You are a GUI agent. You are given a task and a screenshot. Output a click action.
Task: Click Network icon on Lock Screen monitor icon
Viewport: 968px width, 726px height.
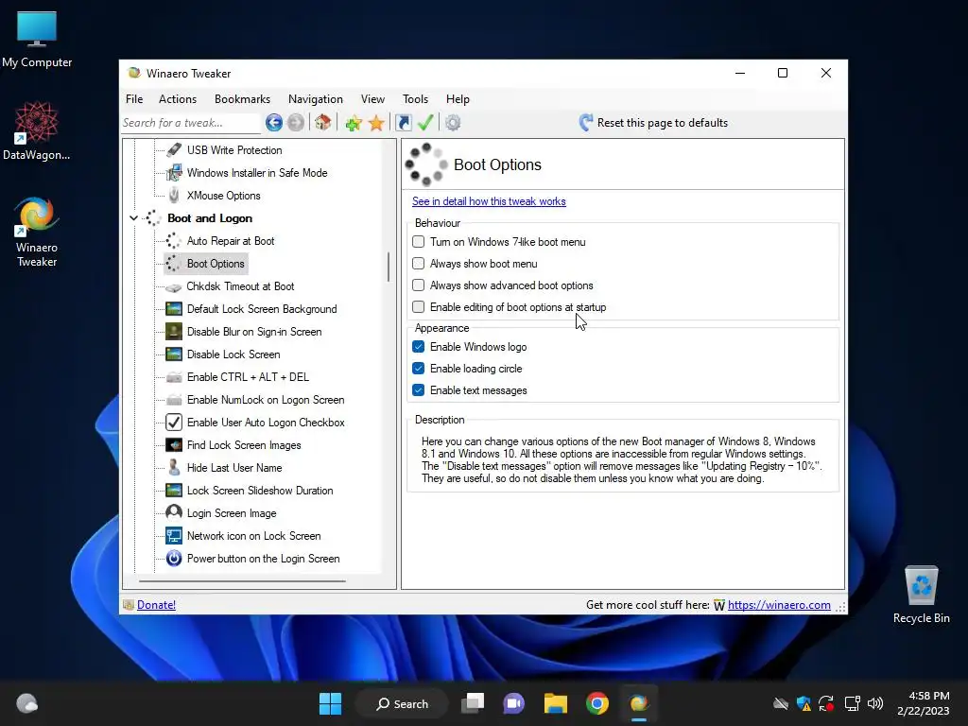click(x=174, y=536)
